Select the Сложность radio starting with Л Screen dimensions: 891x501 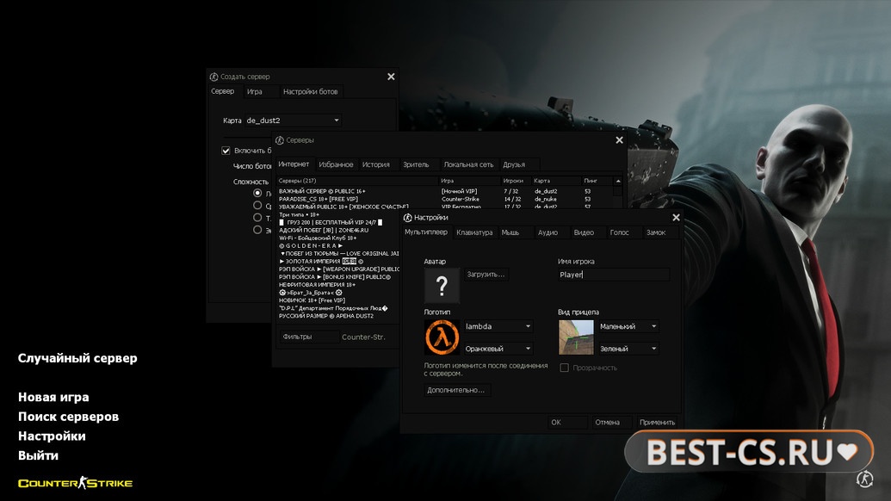pyautogui.click(x=257, y=193)
